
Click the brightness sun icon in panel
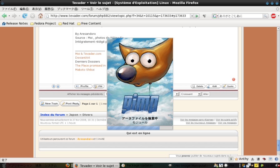pyautogui.click(x=226, y=165)
